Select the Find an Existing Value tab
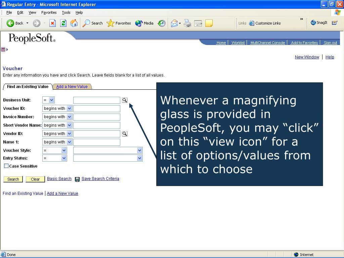Screen dimensions: 344x258 (x=28, y=87)
